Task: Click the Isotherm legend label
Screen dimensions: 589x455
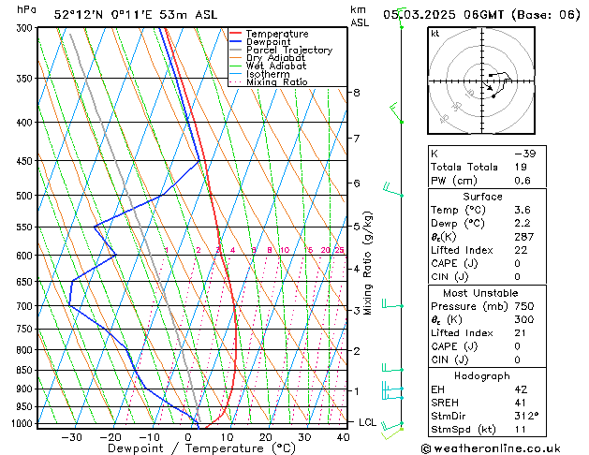Action: (268, 74)
